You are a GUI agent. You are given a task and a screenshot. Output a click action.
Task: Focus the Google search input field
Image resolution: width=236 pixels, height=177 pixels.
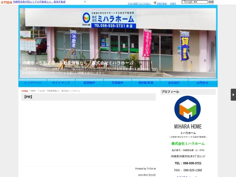tap(195, 2)
